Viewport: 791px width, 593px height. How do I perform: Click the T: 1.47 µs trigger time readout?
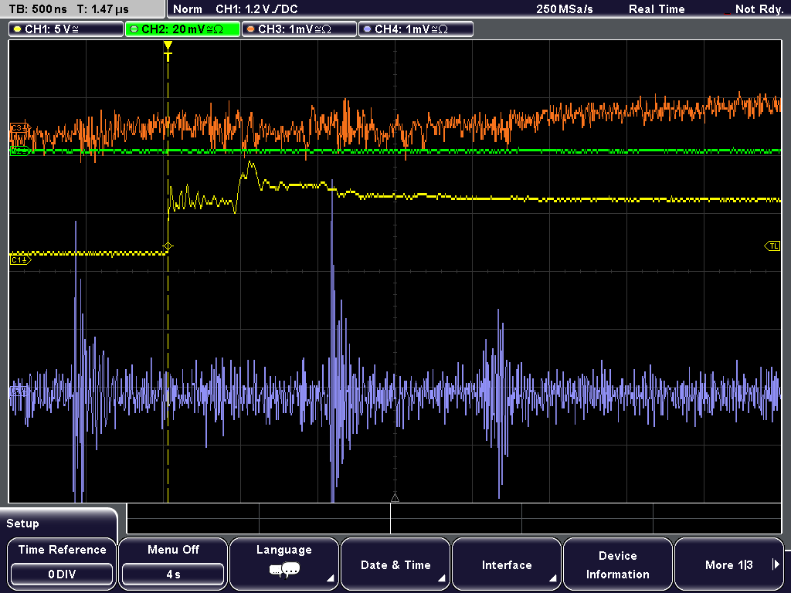103,9
